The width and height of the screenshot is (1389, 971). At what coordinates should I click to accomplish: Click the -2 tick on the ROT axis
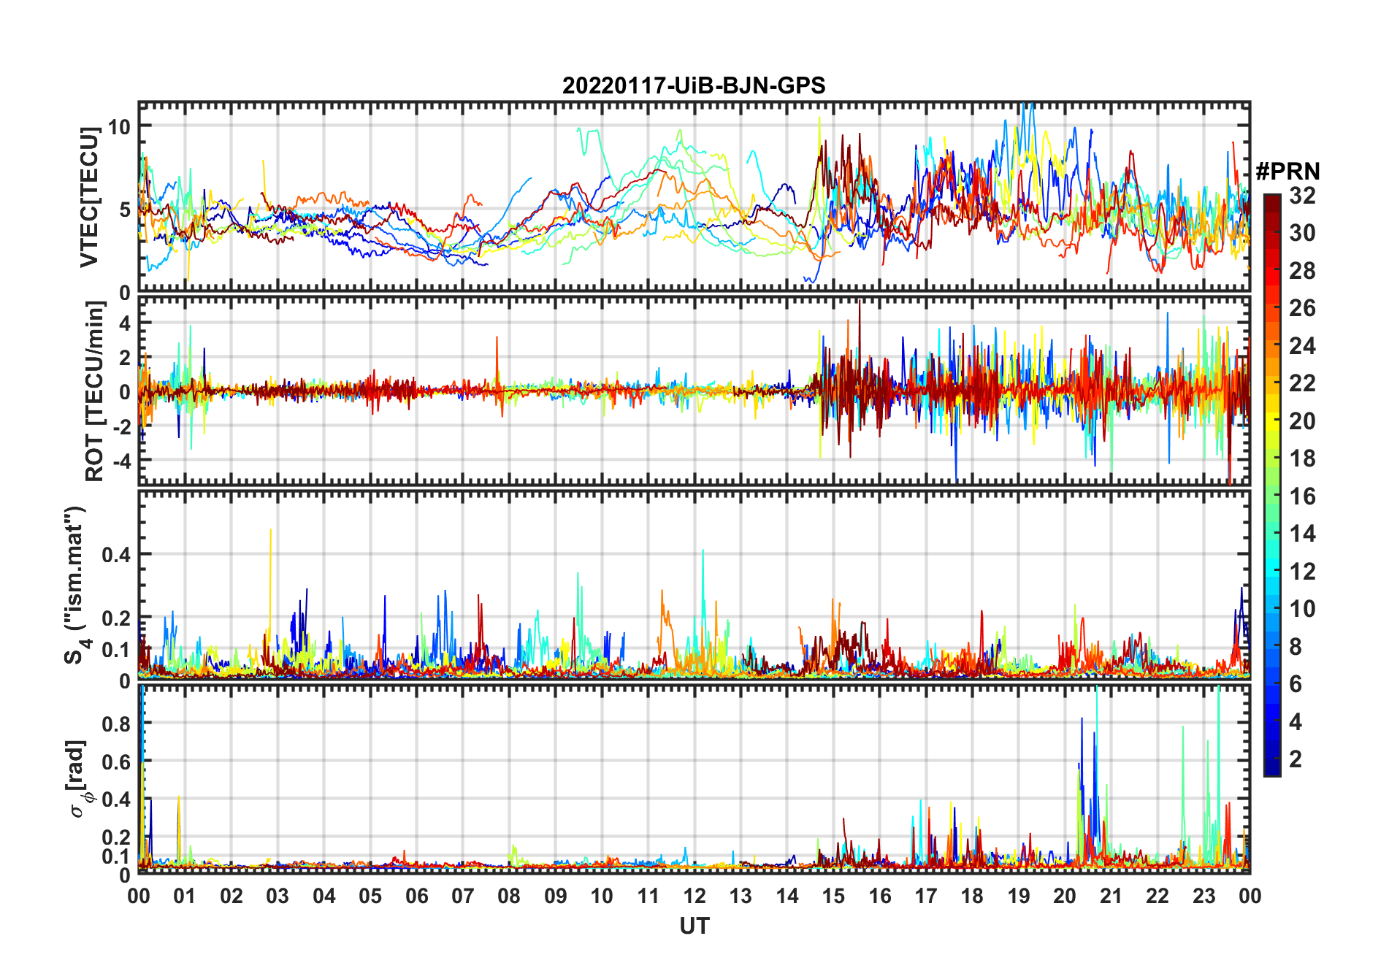coord(121,426)
